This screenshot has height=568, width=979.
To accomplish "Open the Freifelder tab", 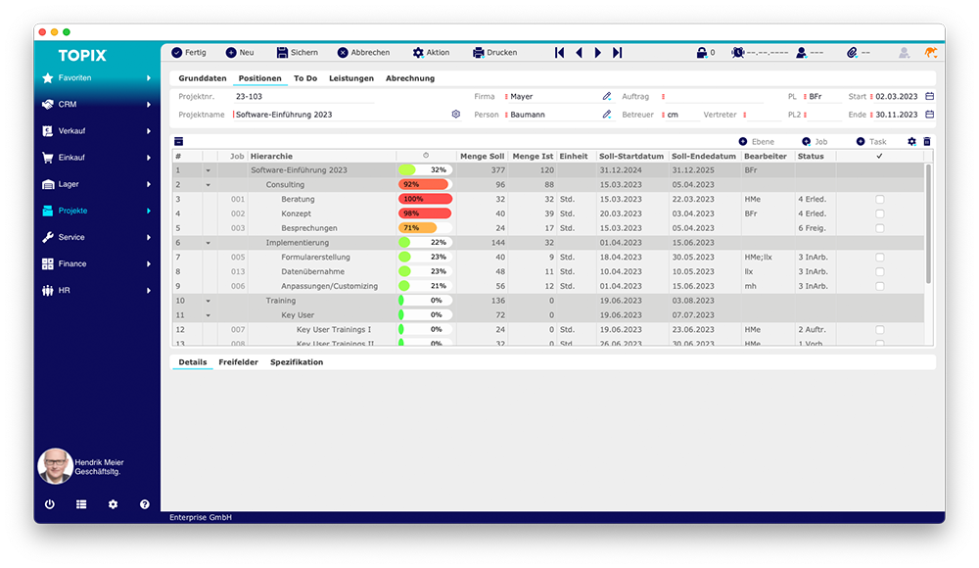I will [238, 362].
